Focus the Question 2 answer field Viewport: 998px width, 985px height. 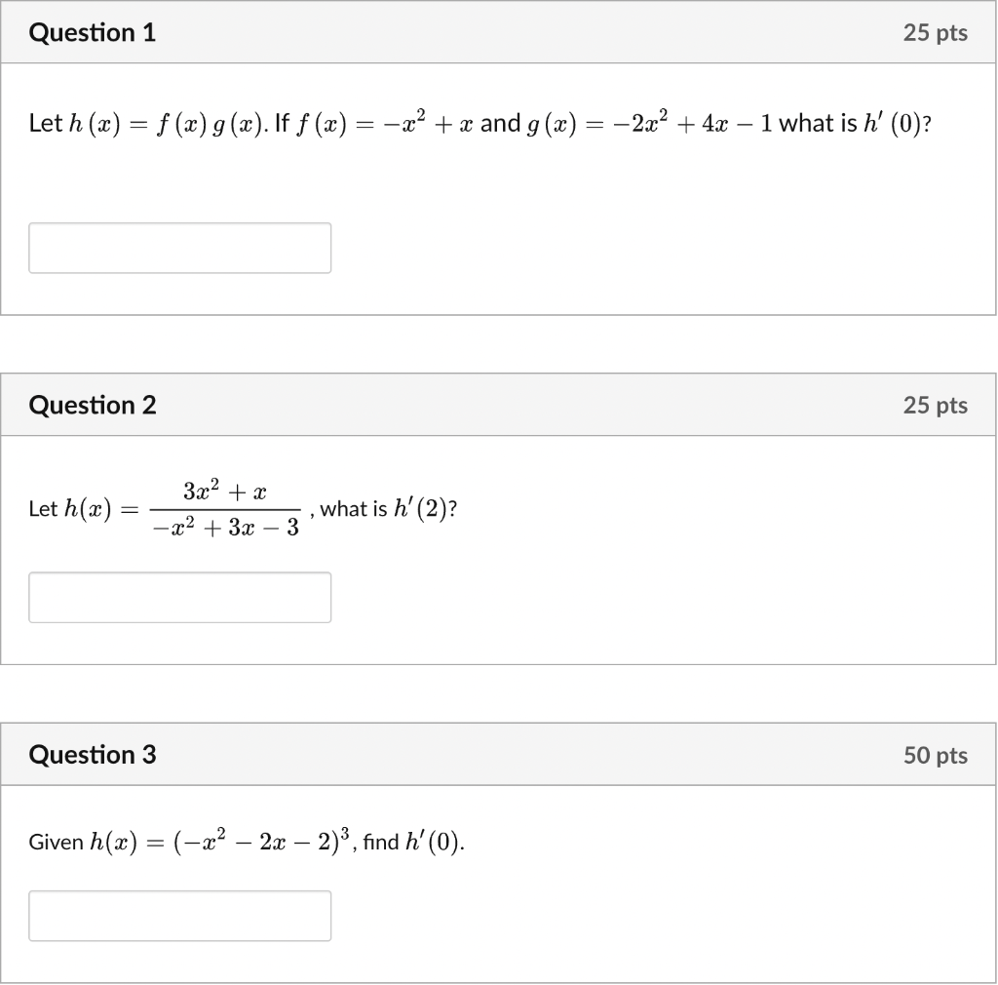(x=179, y=597)
